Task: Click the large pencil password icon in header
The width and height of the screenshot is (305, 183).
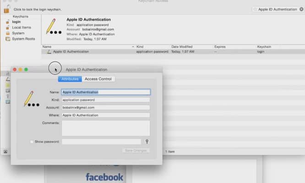Action: tap(54, 27)
